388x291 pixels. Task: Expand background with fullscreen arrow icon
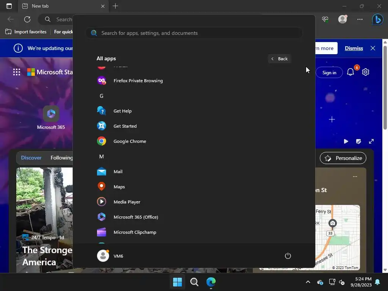tap(371, 141)
